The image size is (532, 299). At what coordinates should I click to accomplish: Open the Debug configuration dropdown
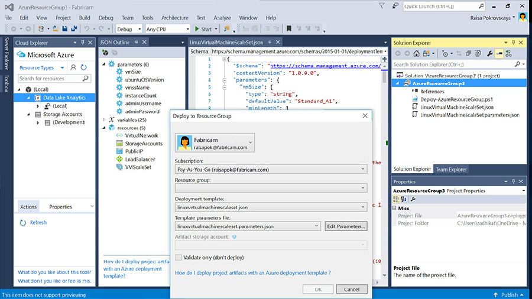(140, 29)
